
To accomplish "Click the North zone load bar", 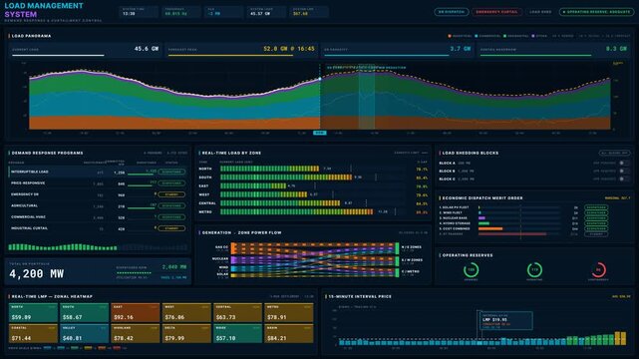I will pos(270,169).
